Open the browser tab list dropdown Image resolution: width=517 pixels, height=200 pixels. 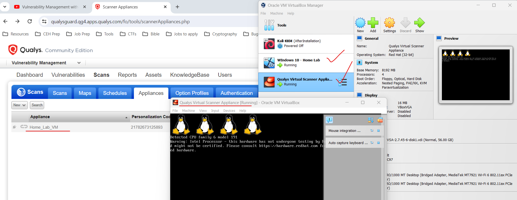click(x=5, y=7)
